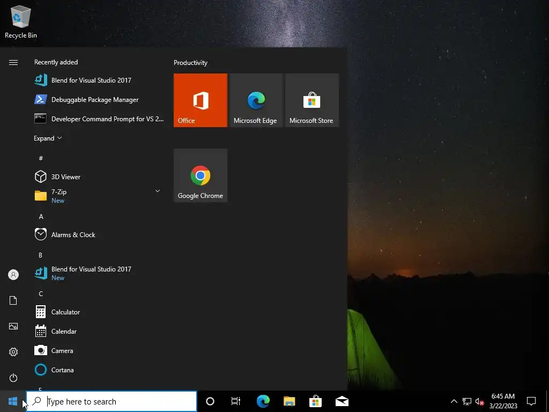Open Alarms & Clock
The width and height of the screenshot is (549, 412).
(99, 235)
